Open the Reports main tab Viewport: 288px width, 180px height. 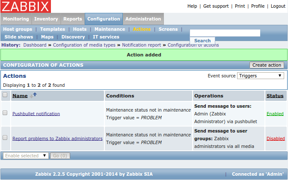pos(73,19)
